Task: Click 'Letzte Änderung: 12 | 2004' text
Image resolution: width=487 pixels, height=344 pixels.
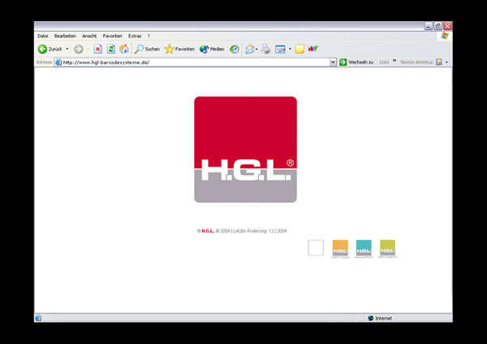Action: 260,231
